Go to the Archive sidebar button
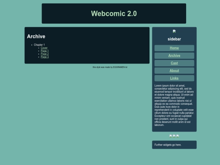Screen dimensions: 220x165 click(x=174, y=55)
